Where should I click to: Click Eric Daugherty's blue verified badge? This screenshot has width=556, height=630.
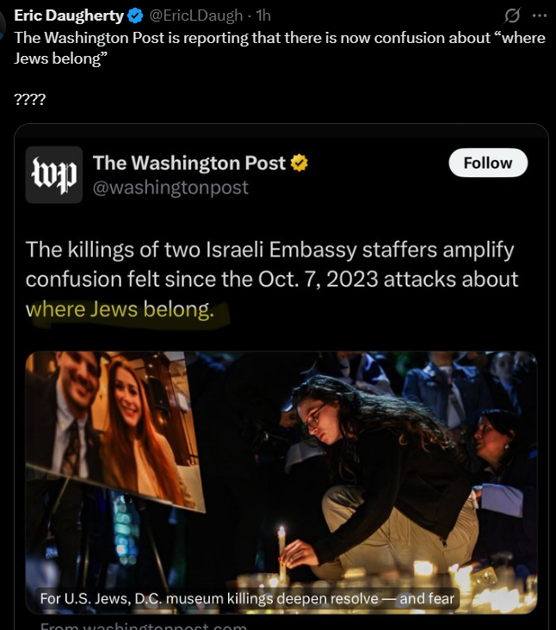coord(135,15)
